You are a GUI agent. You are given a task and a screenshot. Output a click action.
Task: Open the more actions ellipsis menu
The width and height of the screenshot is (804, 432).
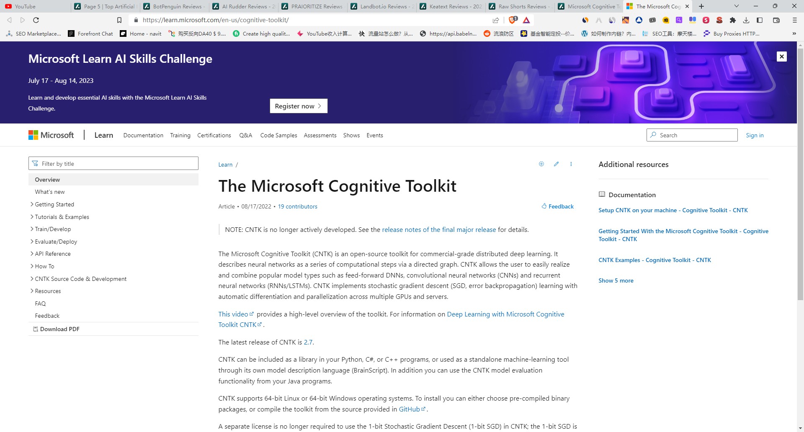pyautogui.click(x=571, y=164)
